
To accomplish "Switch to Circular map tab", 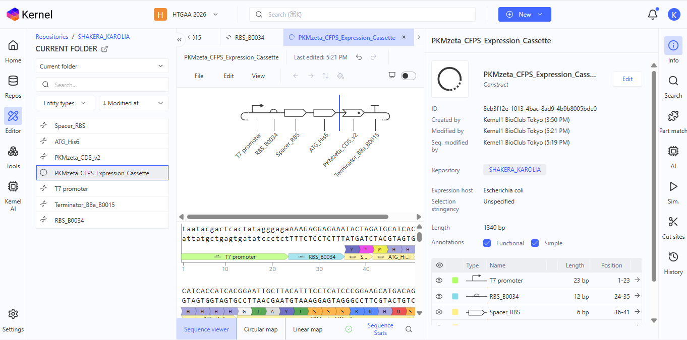I will point(261,329).
